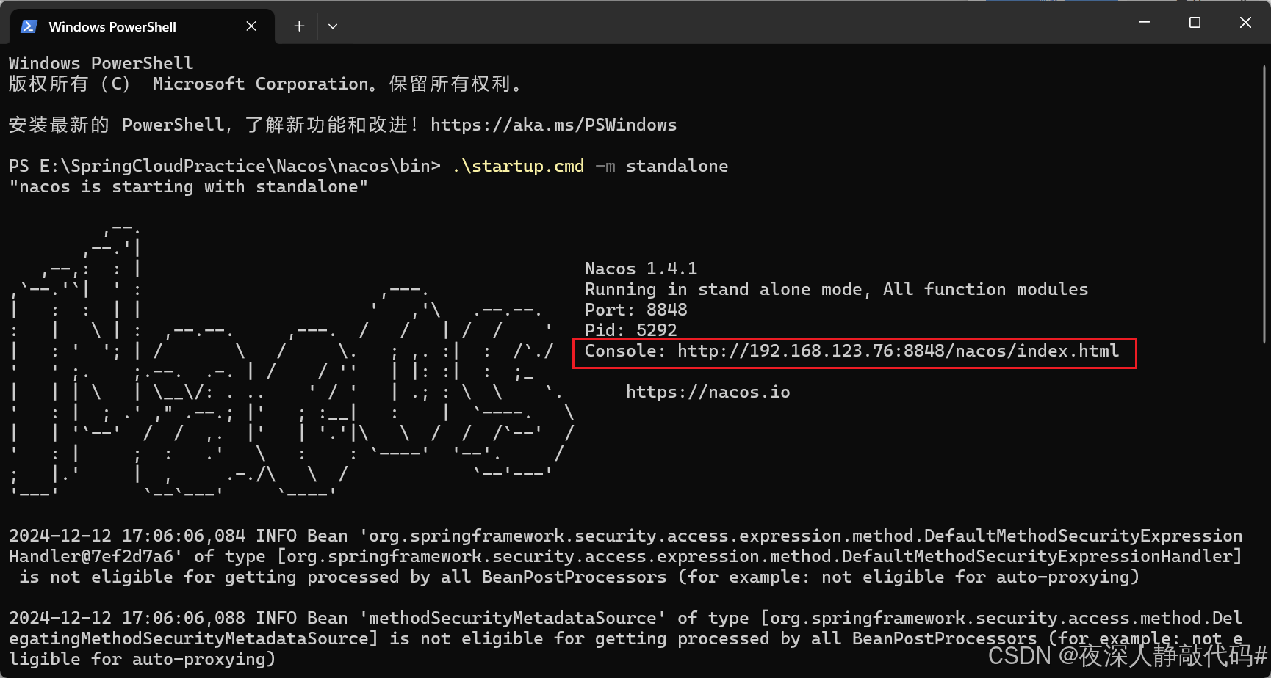Click the Nacos ASCII art logo
The width and height of the screenshot is (1271, 678).
coord(287,360)
